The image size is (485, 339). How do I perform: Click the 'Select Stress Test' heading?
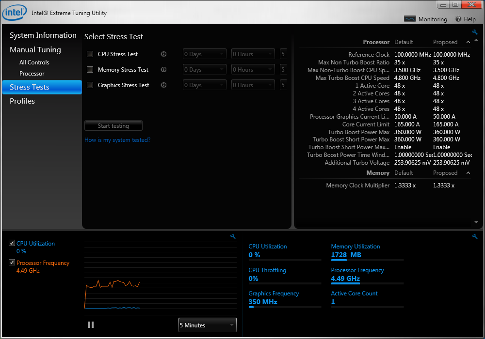(x=114, y=37)
